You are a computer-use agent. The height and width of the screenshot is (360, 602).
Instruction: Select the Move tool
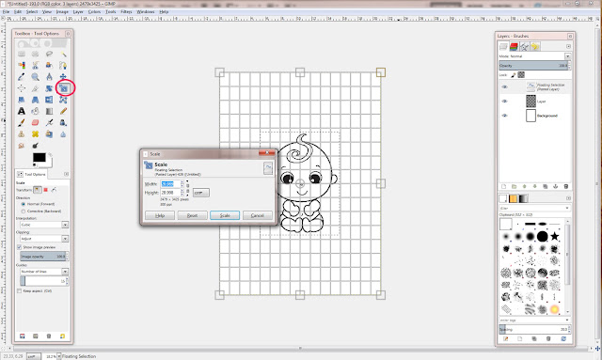63,77
